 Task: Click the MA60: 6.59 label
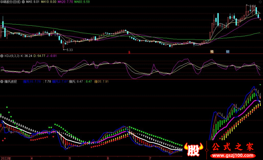[x=82, y=2]
